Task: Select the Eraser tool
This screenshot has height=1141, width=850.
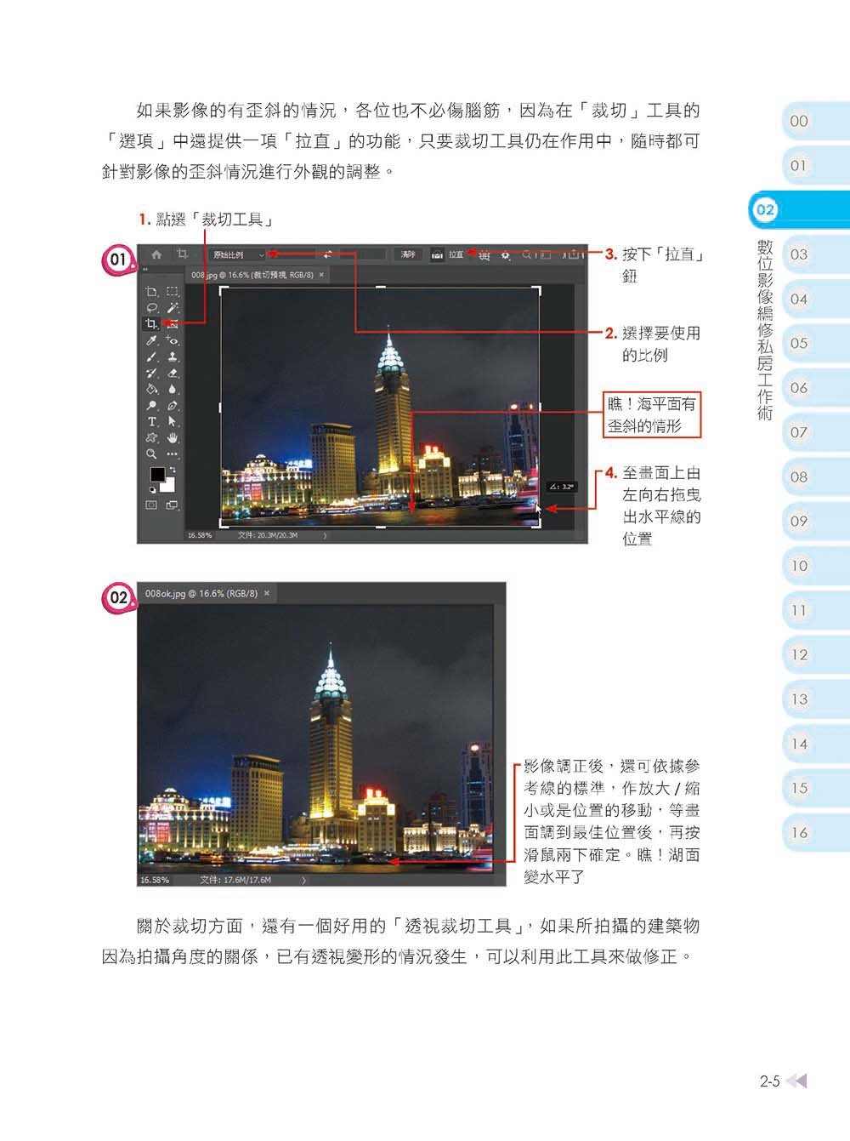Action: coord(173,373)
